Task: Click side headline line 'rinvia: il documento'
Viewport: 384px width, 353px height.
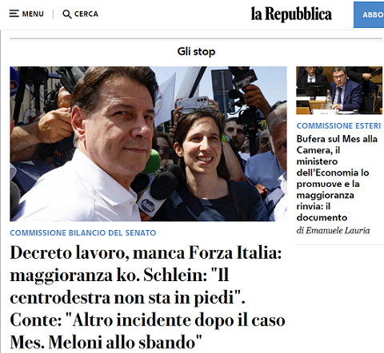Action: [322, 212]
